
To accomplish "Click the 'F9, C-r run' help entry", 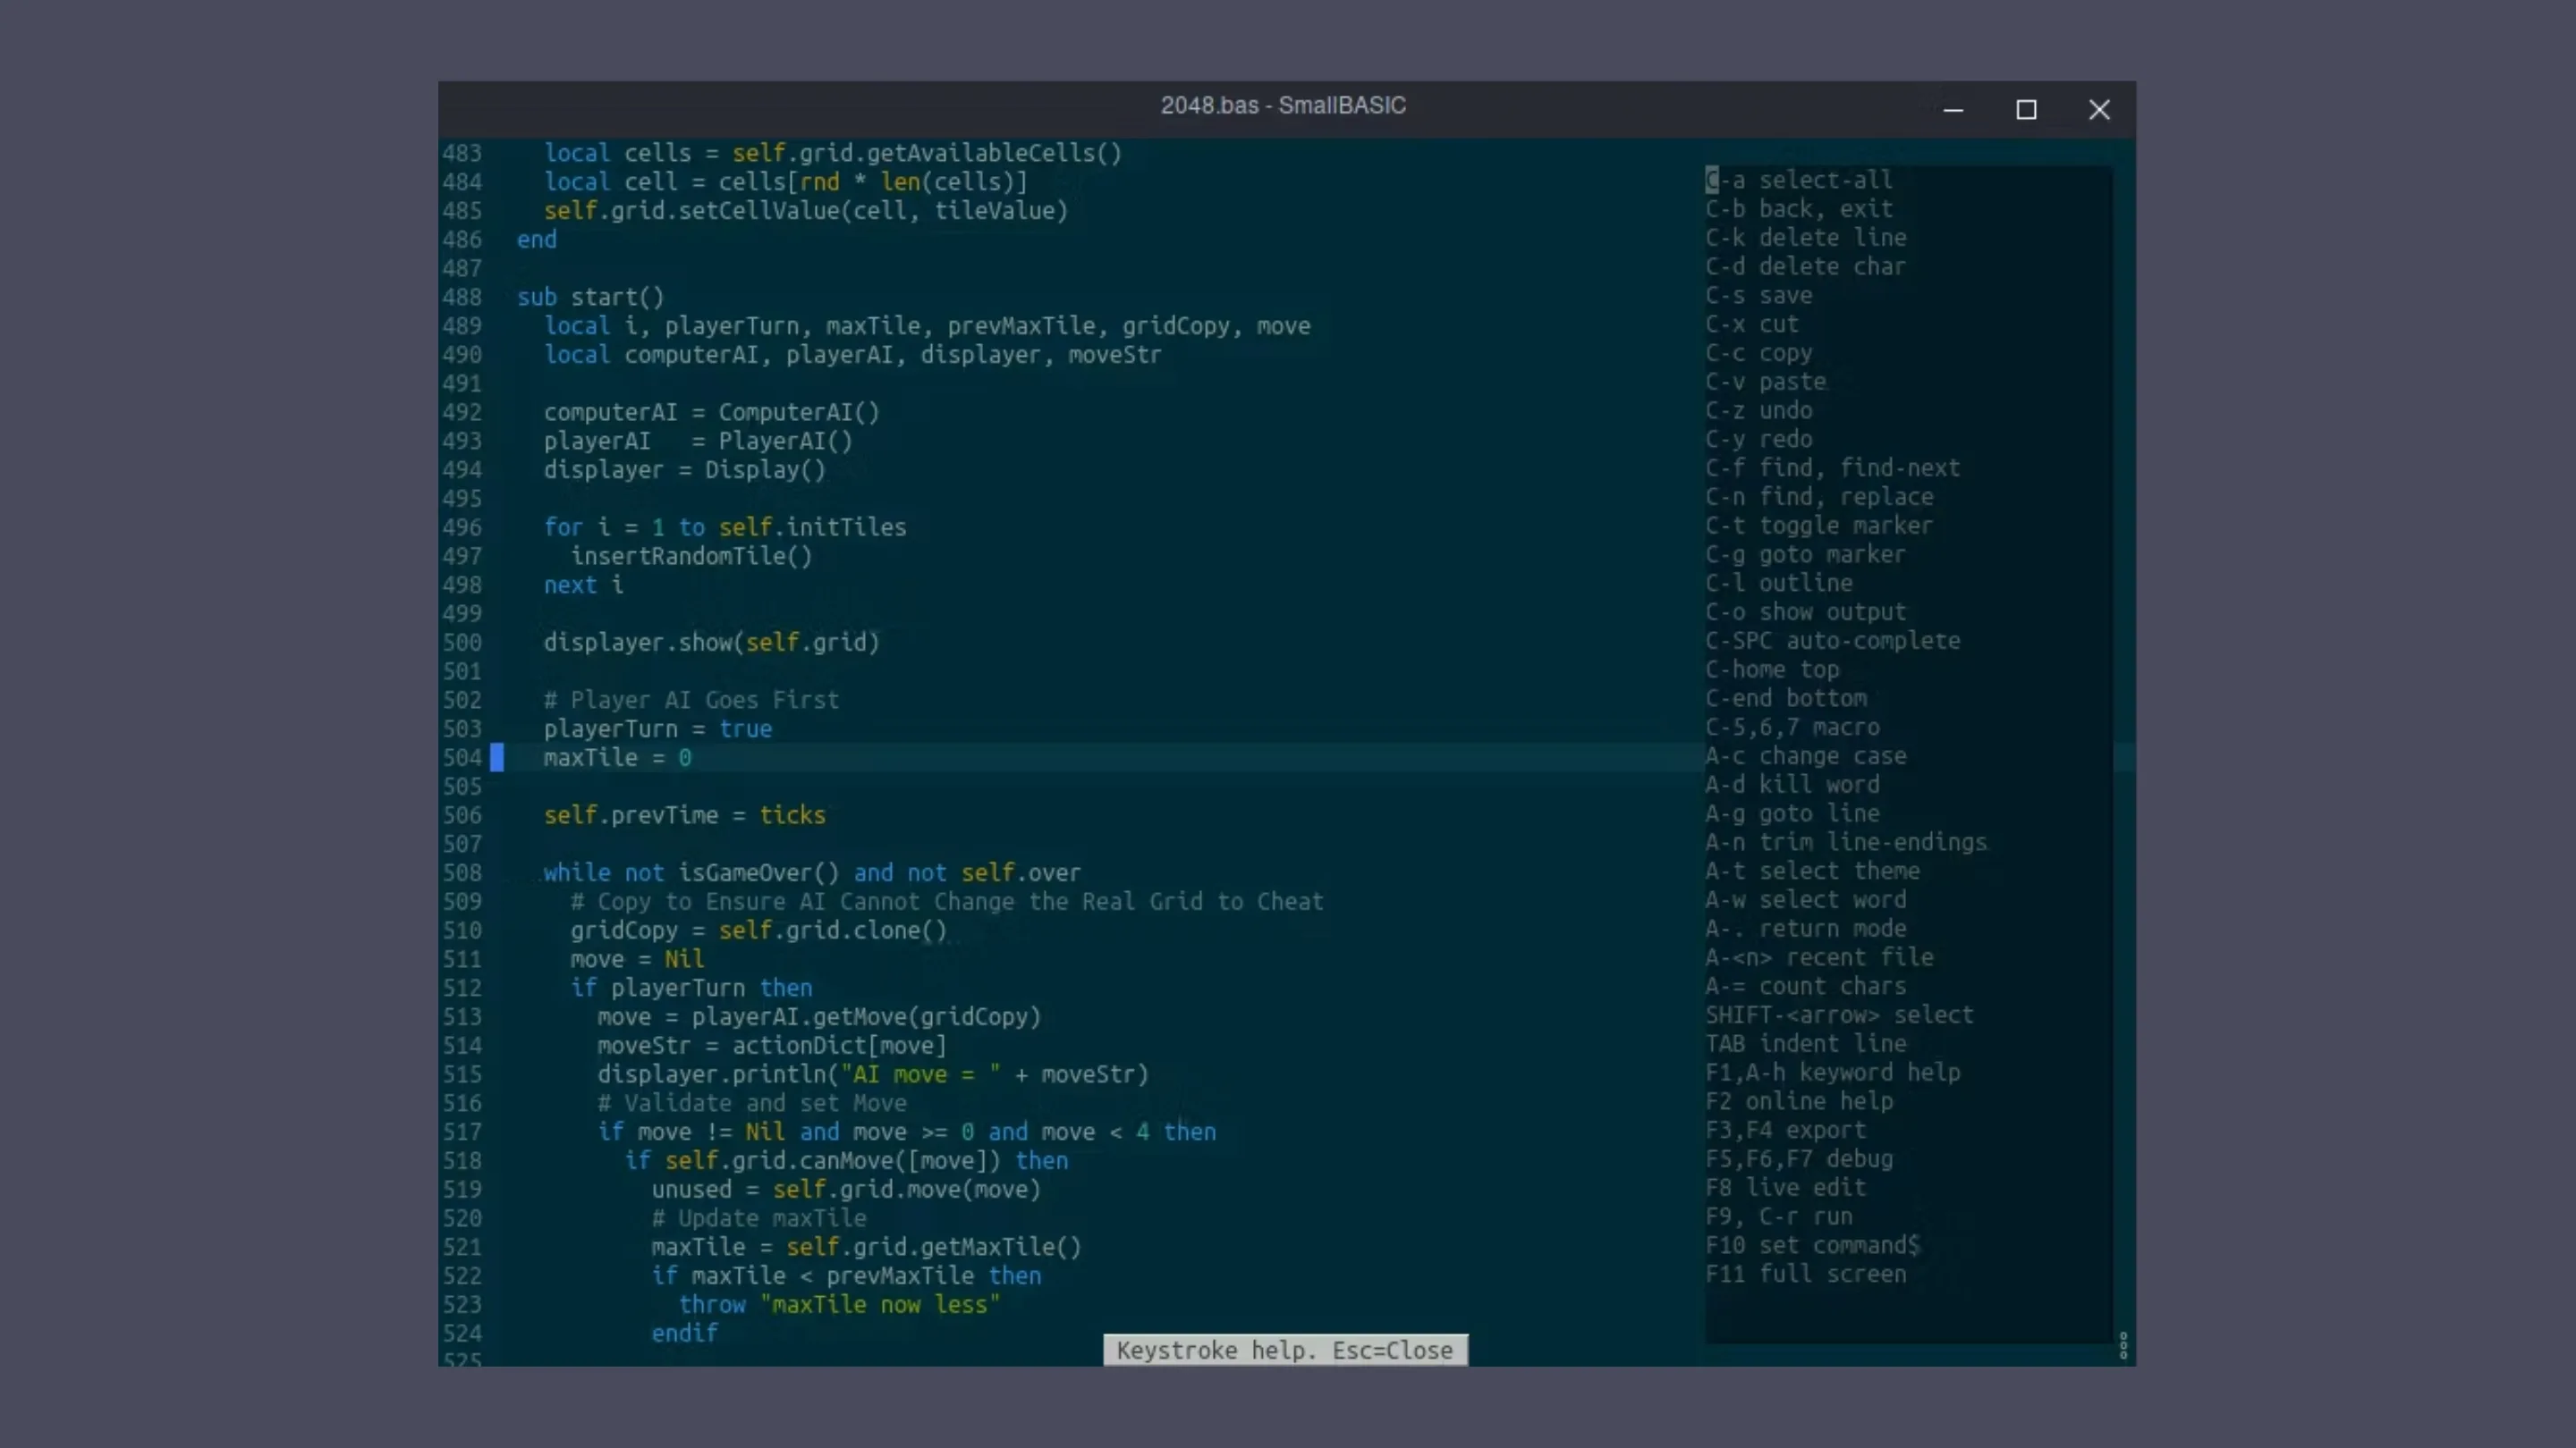I will pos(1779,1216).
